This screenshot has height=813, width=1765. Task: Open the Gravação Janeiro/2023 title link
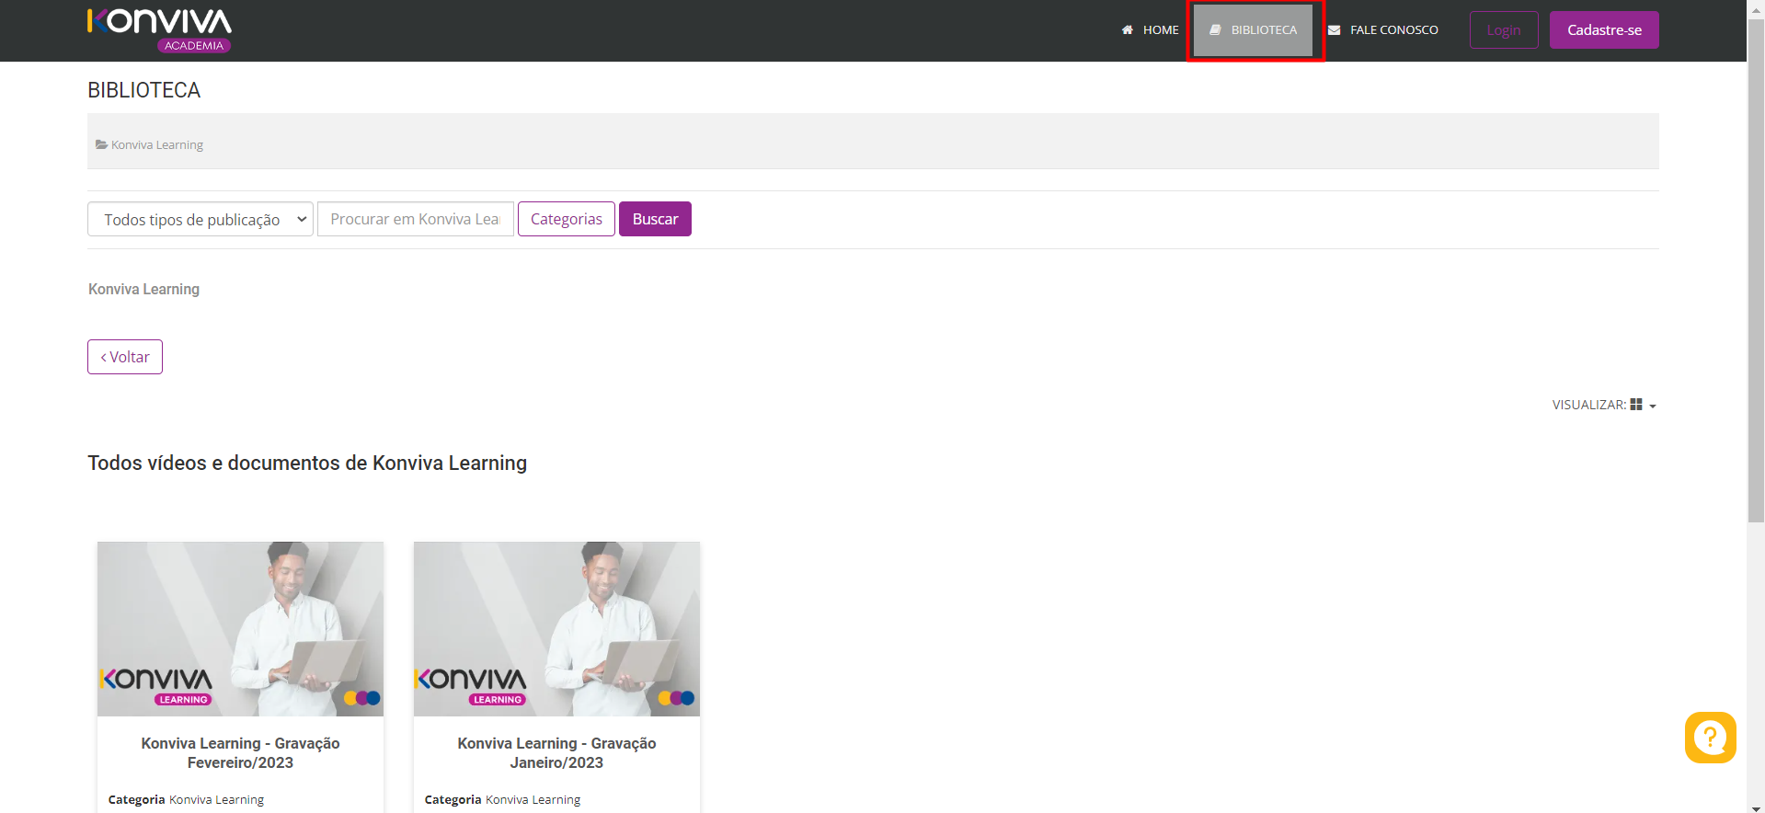(556, 752)
